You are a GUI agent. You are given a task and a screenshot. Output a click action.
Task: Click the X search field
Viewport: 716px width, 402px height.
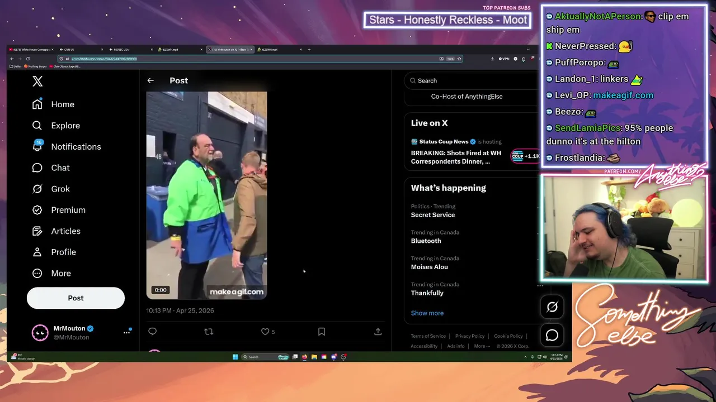[x=473, y=80]
